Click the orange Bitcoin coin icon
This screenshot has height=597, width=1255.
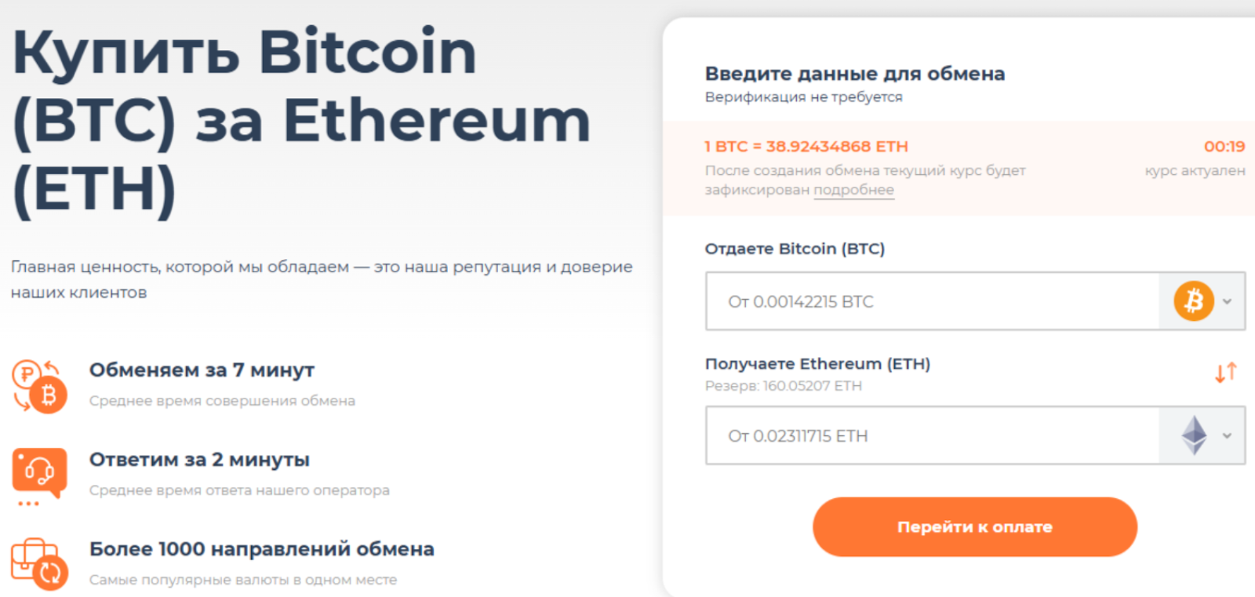click(1193, 301)
